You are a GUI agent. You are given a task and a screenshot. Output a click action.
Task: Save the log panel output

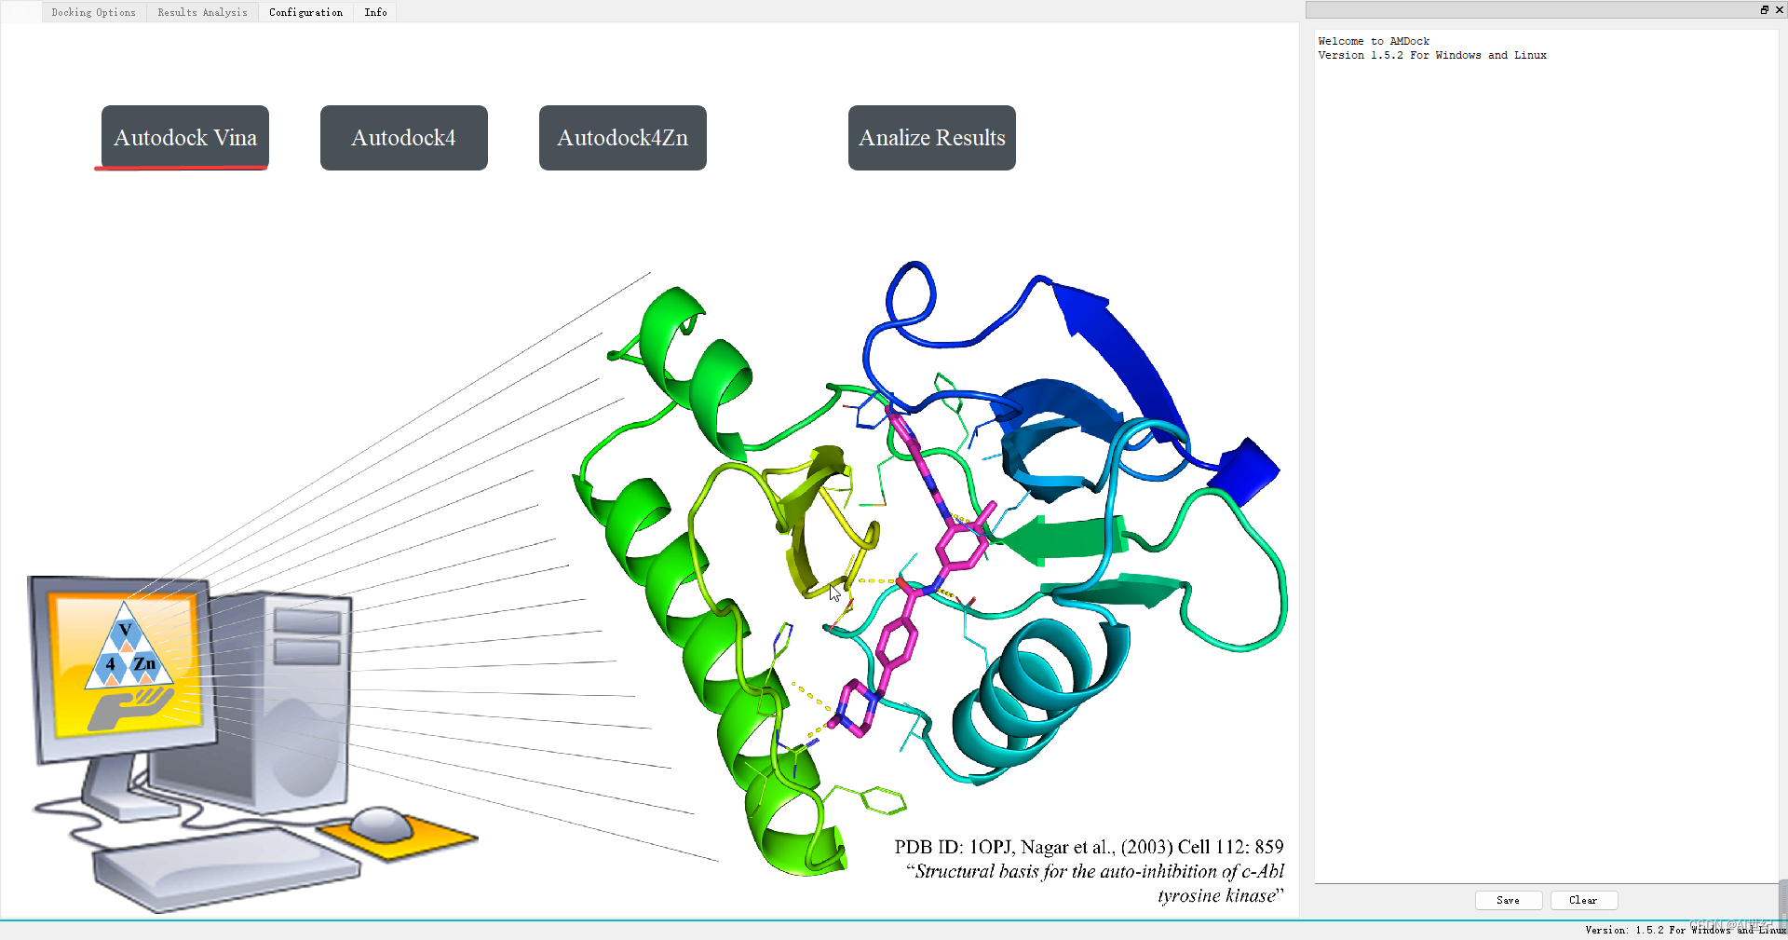click(1509, 900)
